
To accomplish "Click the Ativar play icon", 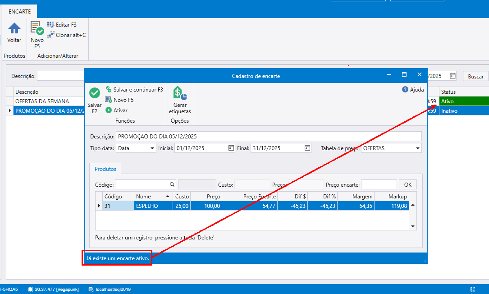I will click(x=109, y=110).
